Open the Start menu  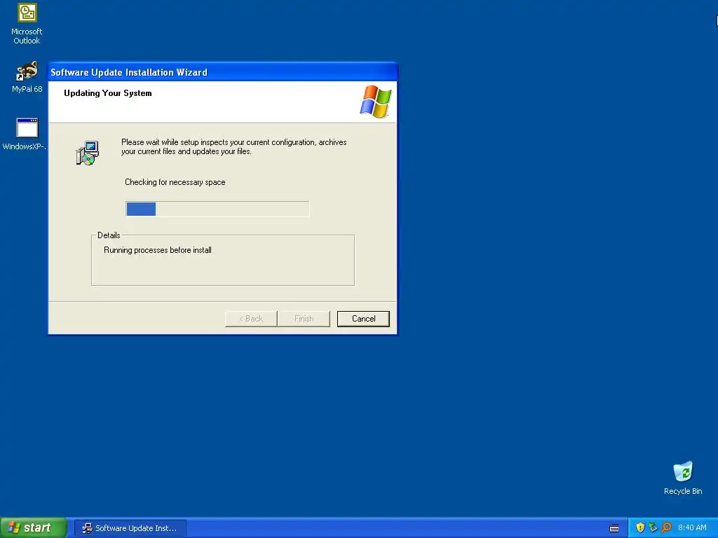[x=33, y=527]
